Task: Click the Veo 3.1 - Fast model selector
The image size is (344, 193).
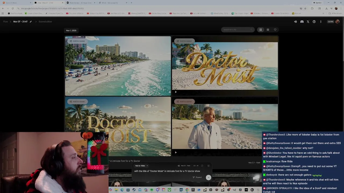Action: pos(184,166)
